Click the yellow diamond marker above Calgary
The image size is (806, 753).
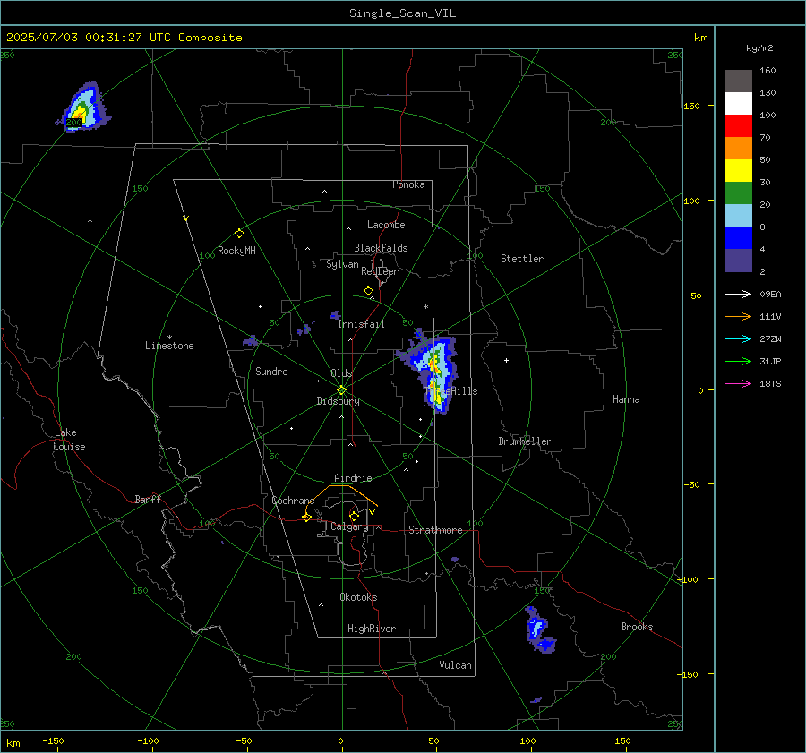(354, 516)
